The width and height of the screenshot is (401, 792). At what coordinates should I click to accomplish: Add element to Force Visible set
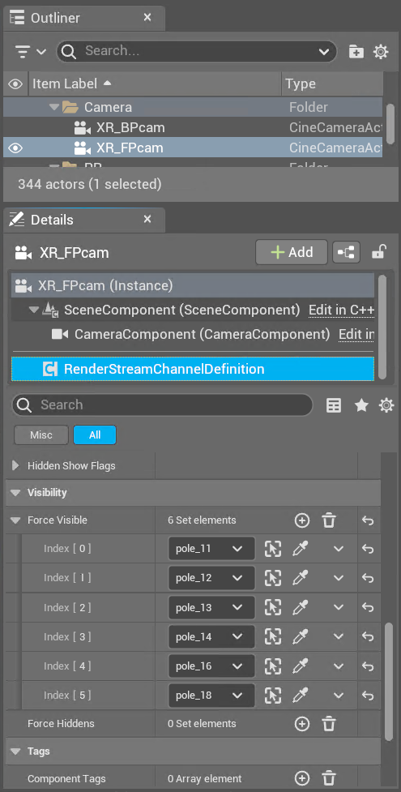(302, 520)
